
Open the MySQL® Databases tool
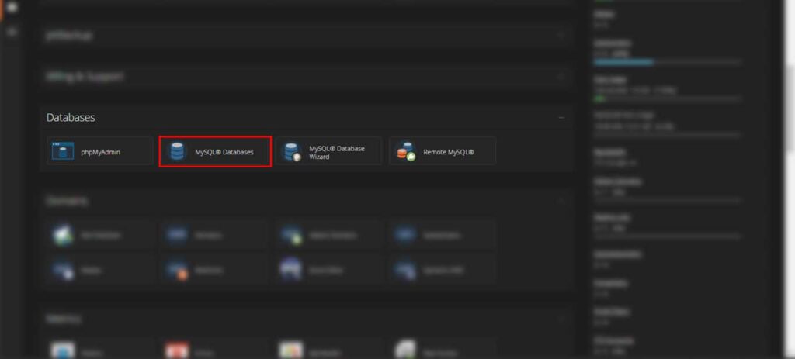click(x=215, y=151)
